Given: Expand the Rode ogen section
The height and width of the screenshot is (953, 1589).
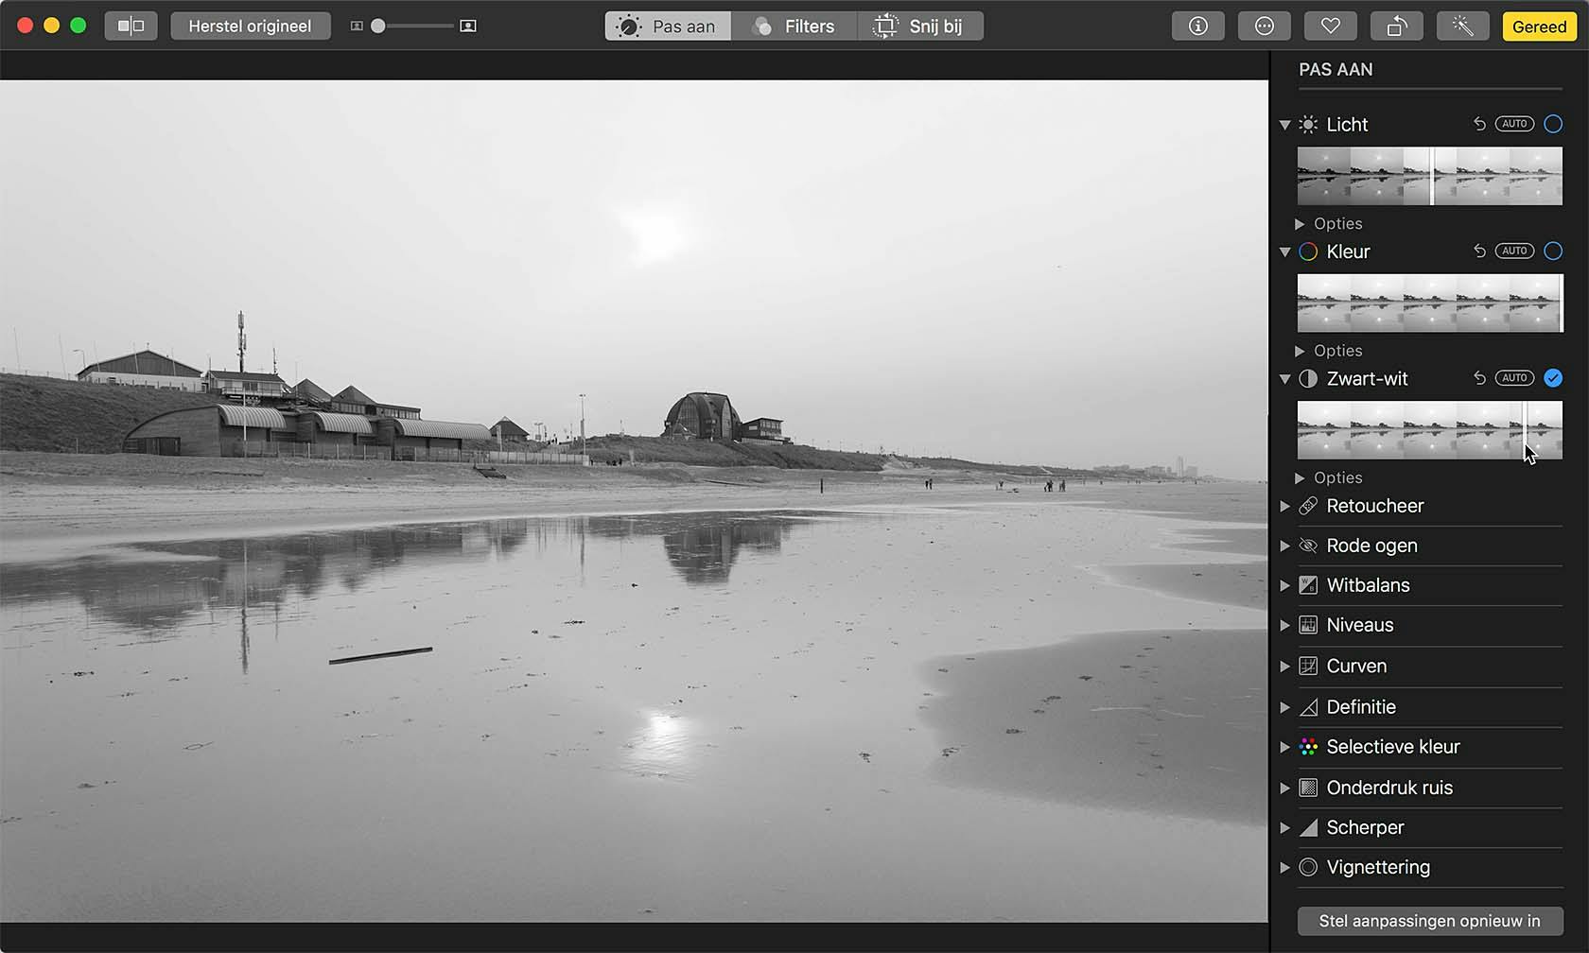Looking at the screenshot, I should (x=1284, y=546).
